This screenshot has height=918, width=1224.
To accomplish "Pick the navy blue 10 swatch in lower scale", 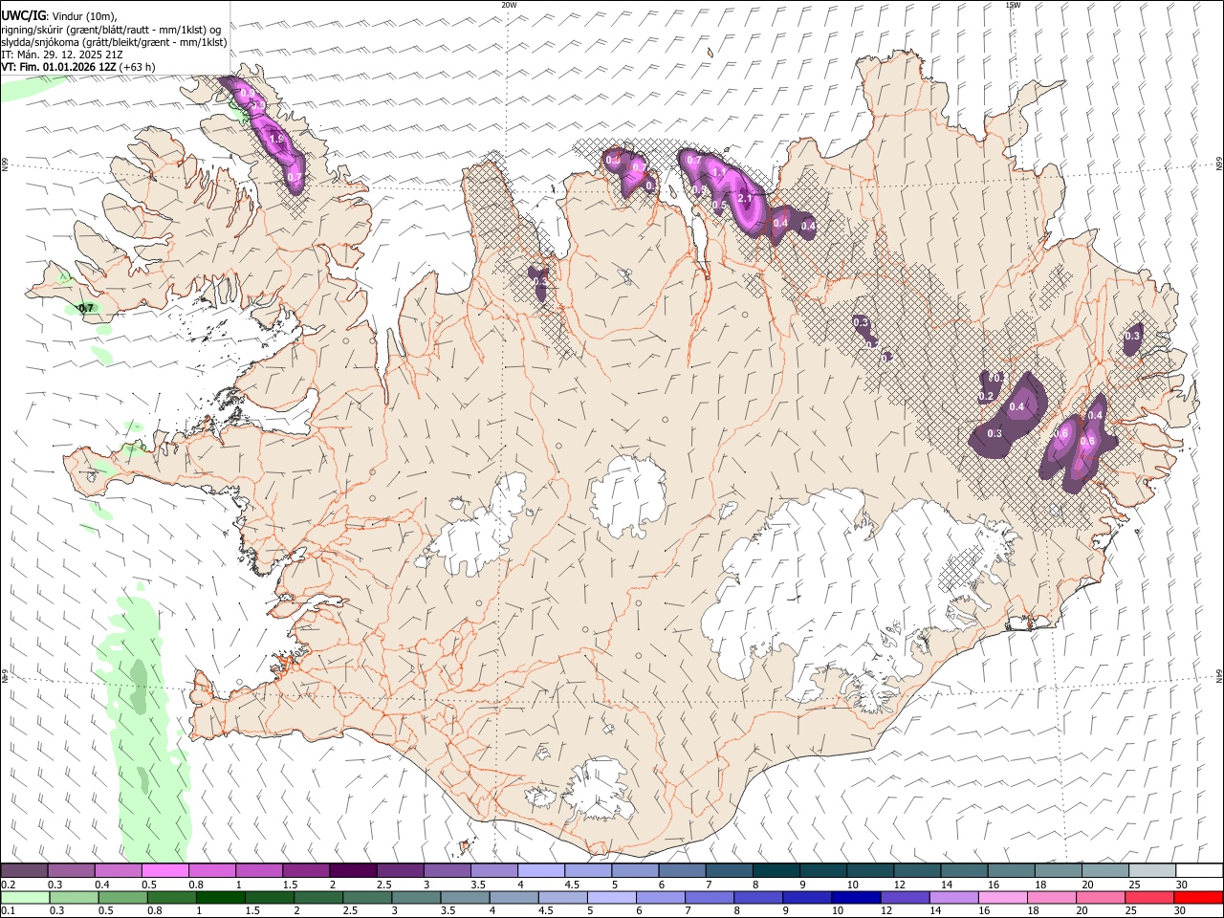I will tap(856, 897).
